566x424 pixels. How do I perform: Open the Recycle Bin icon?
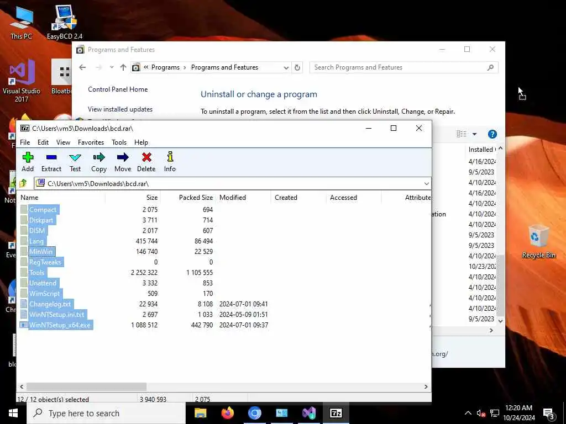(x=538, y=241)
